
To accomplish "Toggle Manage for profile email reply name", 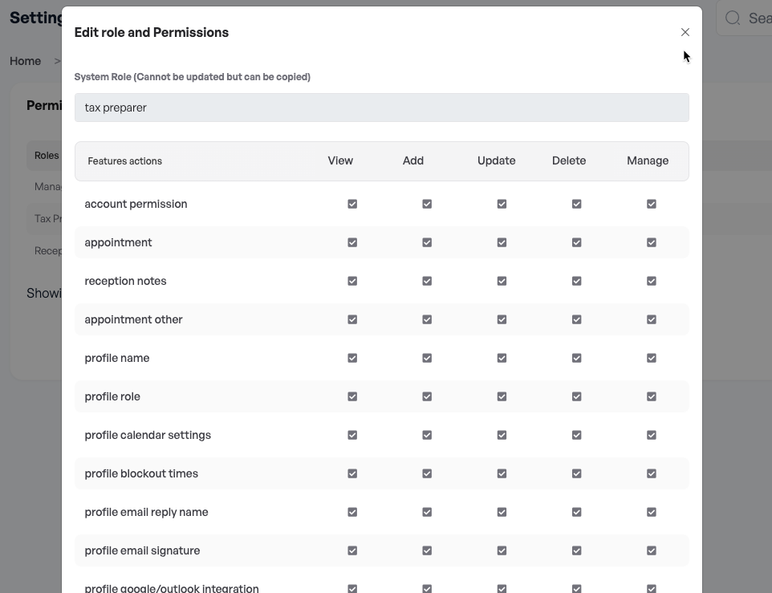I will point(652,512).
